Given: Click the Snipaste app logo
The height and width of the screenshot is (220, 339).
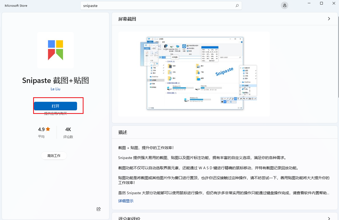Looking at the screenshot, I should tap(56, 50).
